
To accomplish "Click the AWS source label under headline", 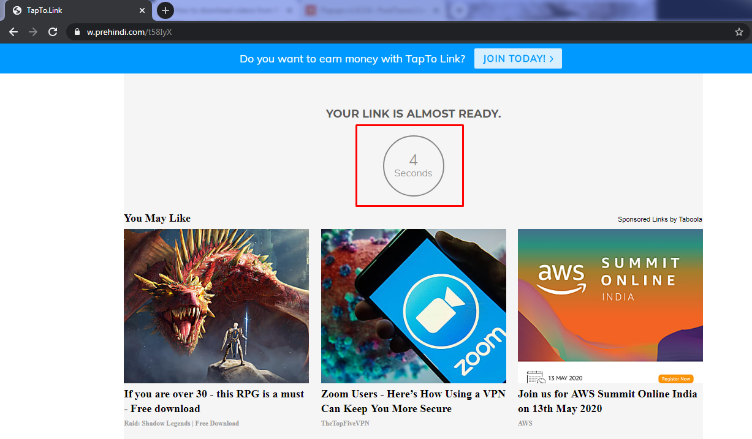I will pos(525,423).
